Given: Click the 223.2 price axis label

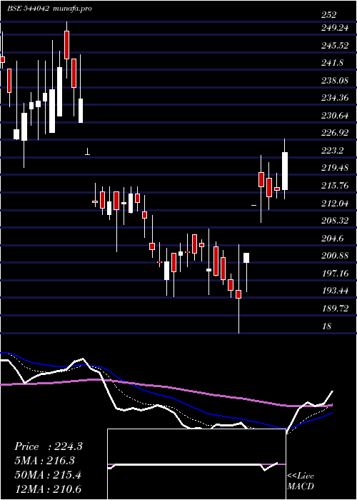Looking at the screenshot, I should 332,151.
